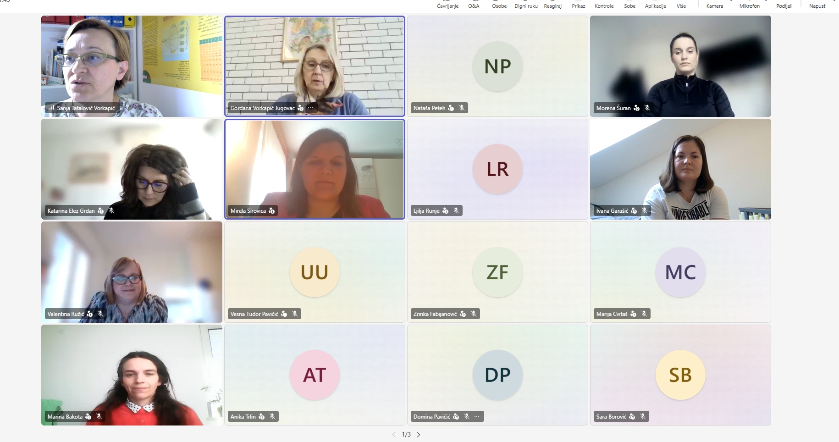The image size is (839, 442).
Task: Toggle the Mikrofon button
Action: point(749,5)
